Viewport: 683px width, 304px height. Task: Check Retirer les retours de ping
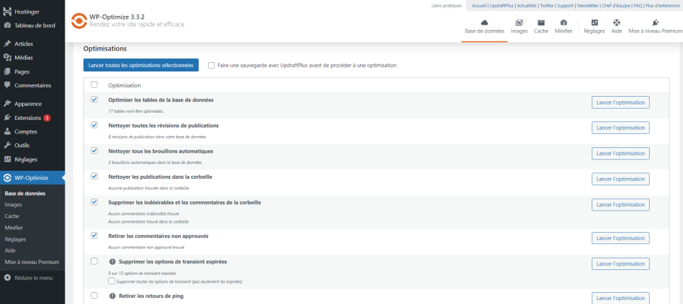[x=94, y=295]
